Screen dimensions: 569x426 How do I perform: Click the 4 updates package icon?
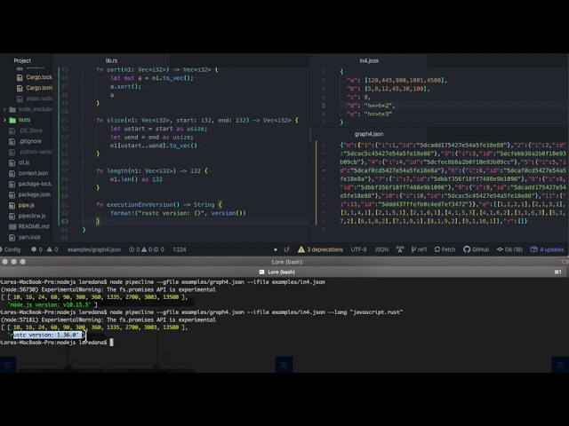[x=534, y=249]
